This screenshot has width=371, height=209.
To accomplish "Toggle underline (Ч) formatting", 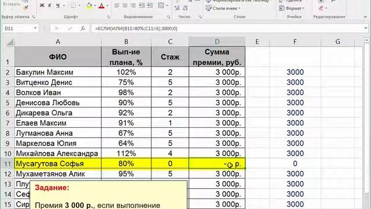I will point(58,5).
